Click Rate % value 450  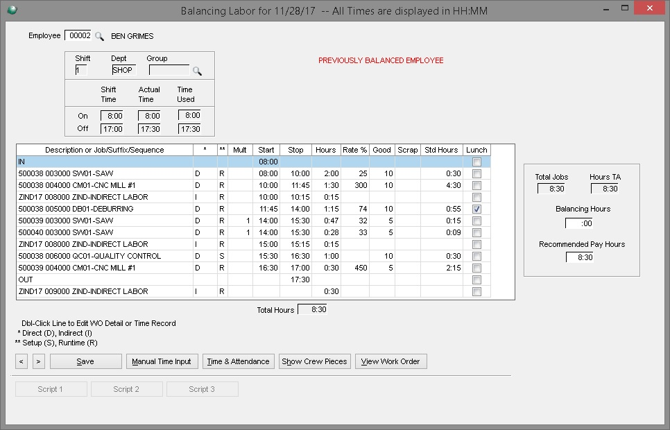point(361,268)
